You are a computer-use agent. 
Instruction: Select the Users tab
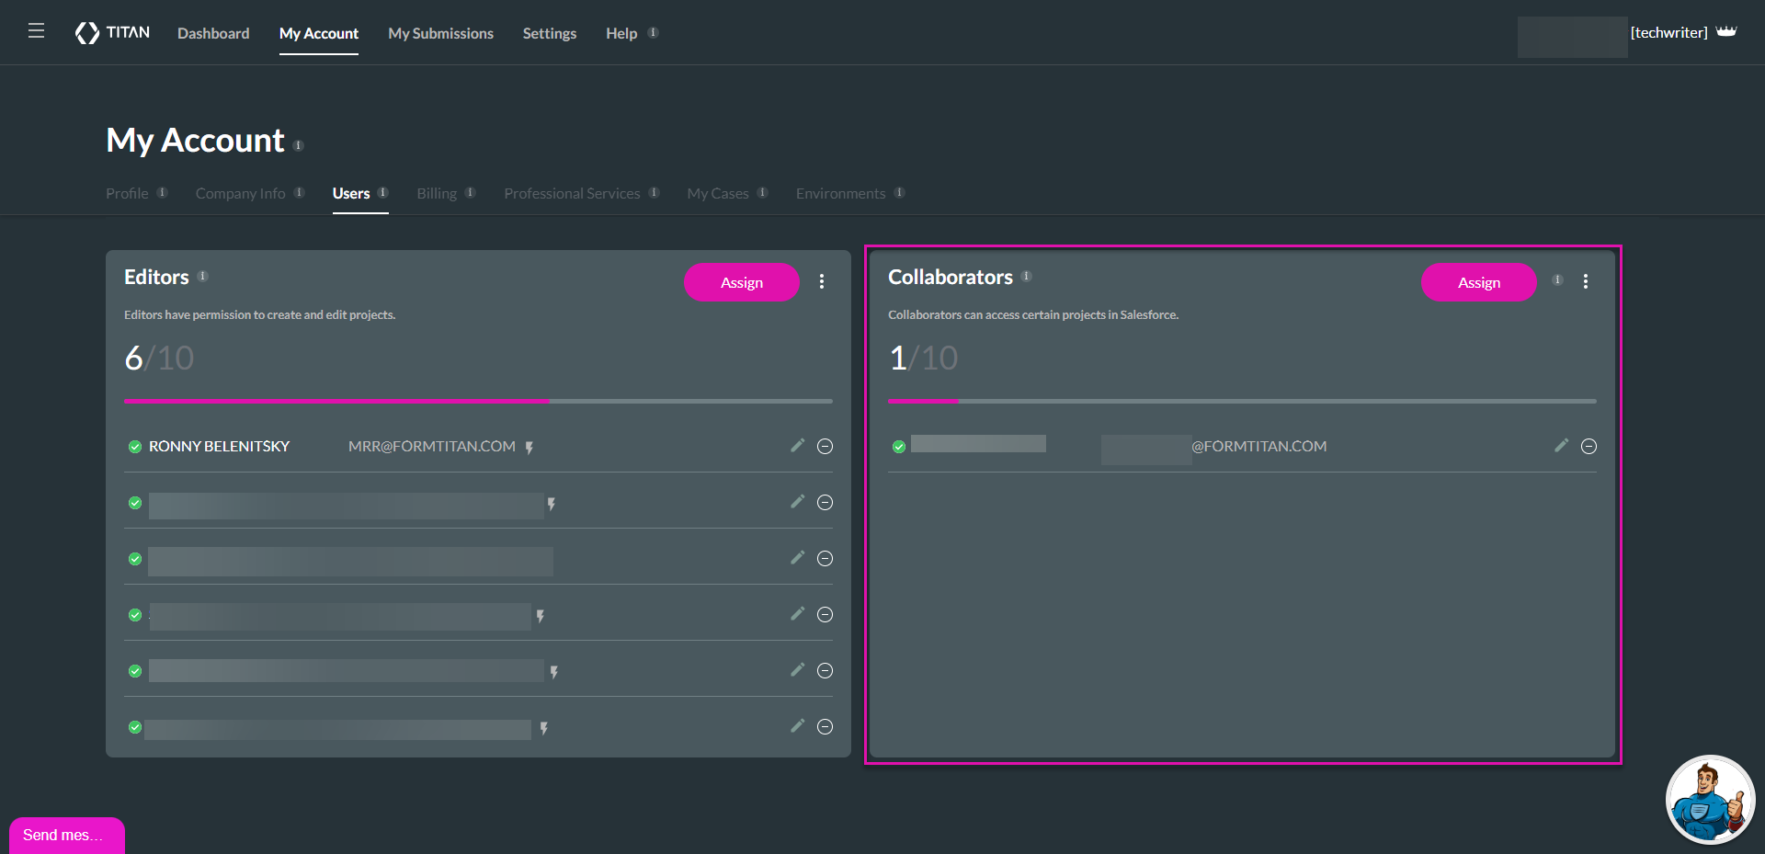pyautogui.click(x=351, y=193)
